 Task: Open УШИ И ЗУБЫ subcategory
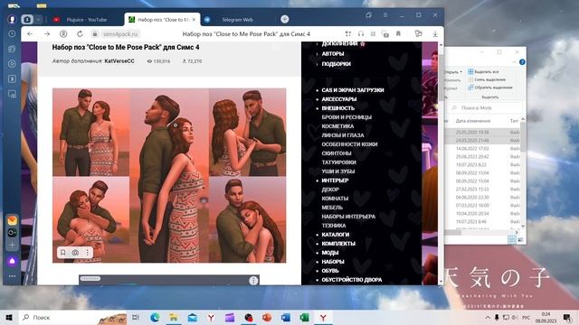pos(338,172)
